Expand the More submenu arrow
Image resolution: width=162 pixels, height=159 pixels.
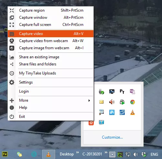point(89,100)
